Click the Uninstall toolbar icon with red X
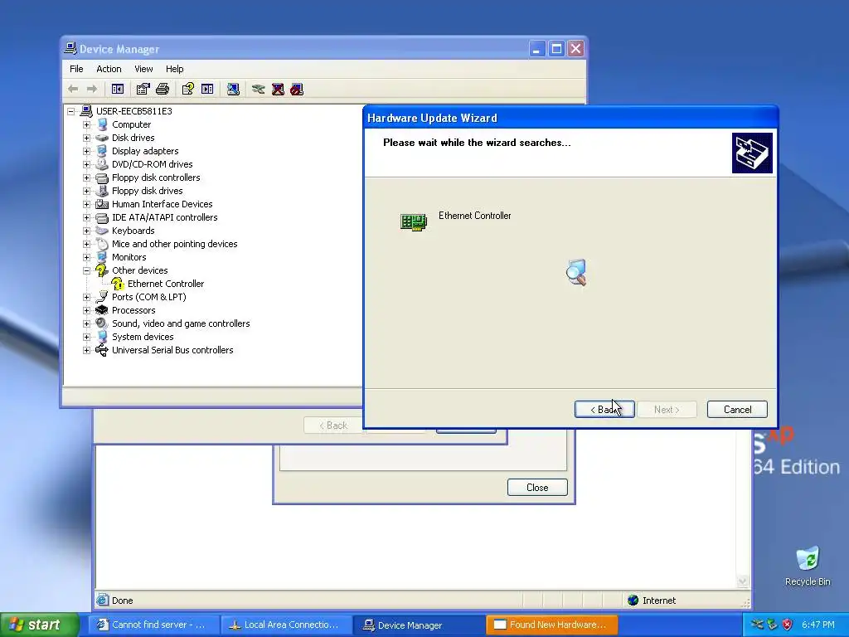 [x=278, y=89]
